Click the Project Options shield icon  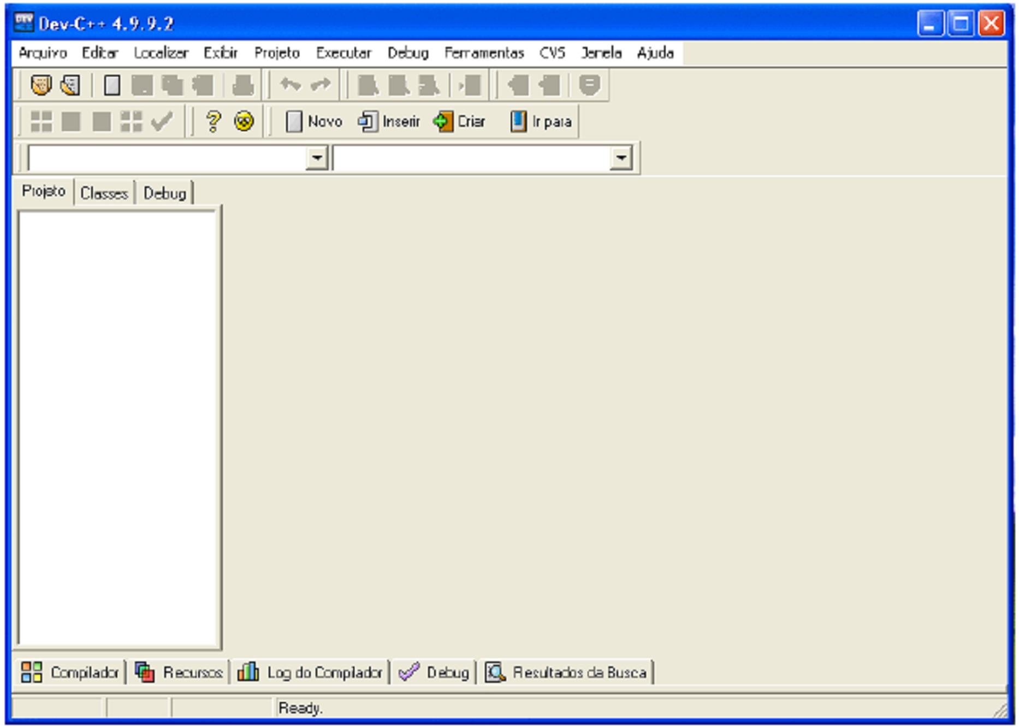coord(589,85)
